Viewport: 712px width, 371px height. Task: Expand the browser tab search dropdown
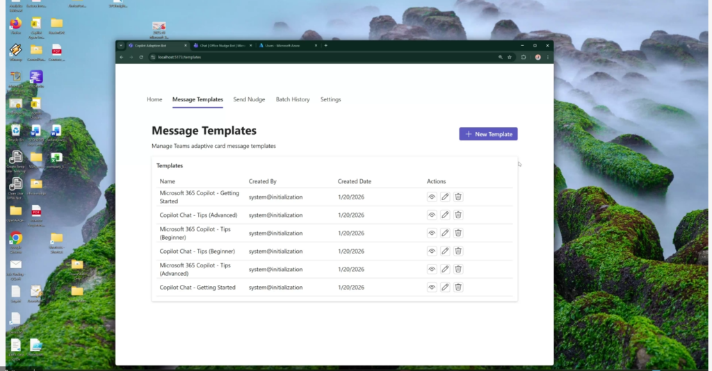pos(121,45)
